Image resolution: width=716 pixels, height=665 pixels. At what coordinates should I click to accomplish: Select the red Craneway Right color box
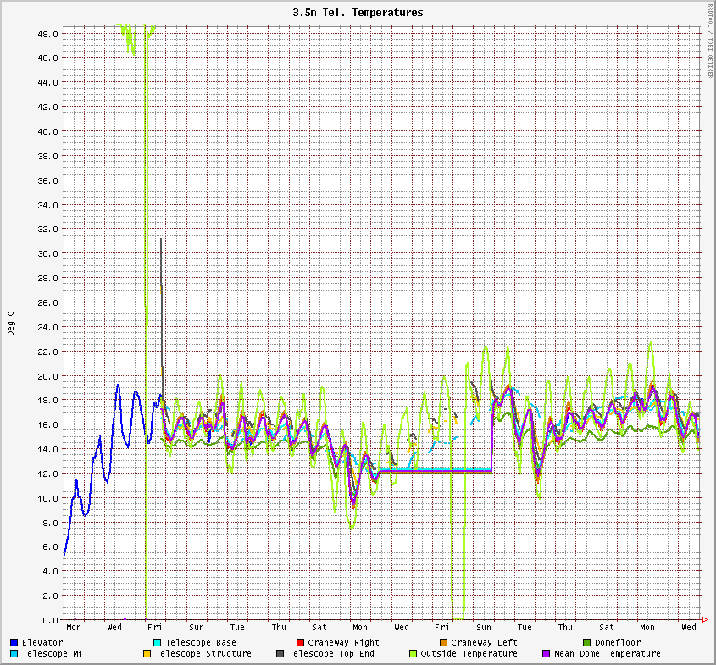[x=301, y=642]
